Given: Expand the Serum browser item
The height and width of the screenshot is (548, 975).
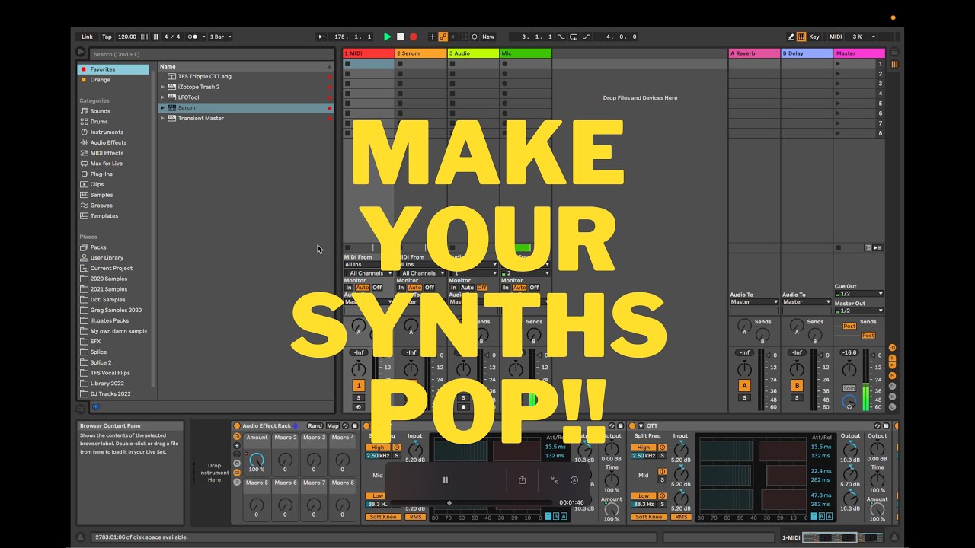Looking at the screenshot, I should 163,108.
